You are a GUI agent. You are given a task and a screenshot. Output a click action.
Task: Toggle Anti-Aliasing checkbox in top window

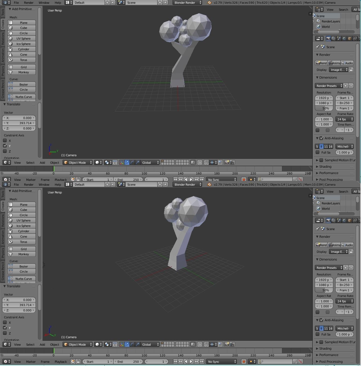click(x=321, y=138)
